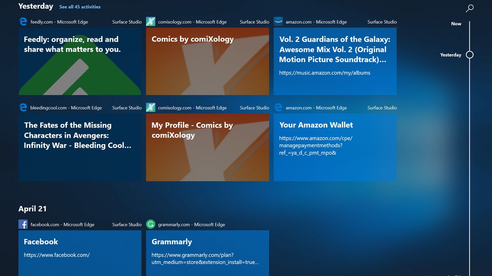Click the Feedly site favicon
Image resolution: width=492 pixels, height=276 pixels.
[23, 21]
